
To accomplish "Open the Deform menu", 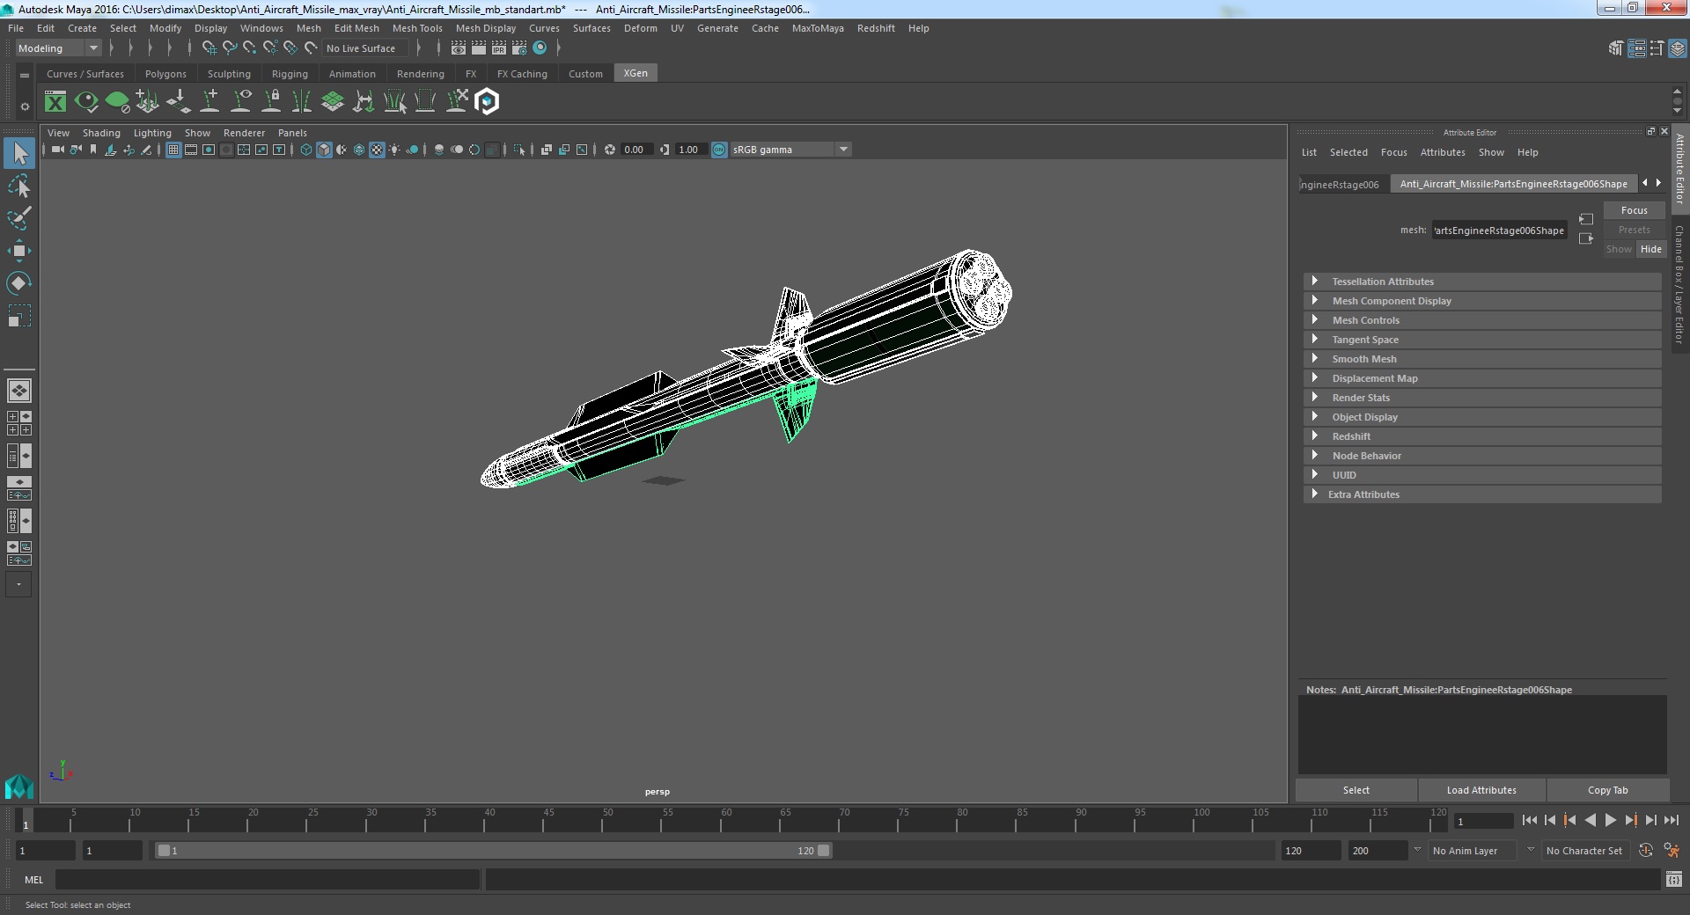I will coord(641,28).
